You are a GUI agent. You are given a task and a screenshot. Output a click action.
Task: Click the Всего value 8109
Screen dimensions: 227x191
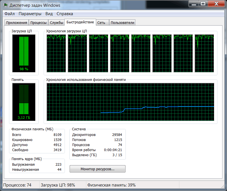pyautogui.click(x=58, y=135)
